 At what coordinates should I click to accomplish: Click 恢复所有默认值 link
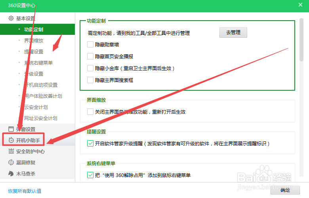[25, 191]
